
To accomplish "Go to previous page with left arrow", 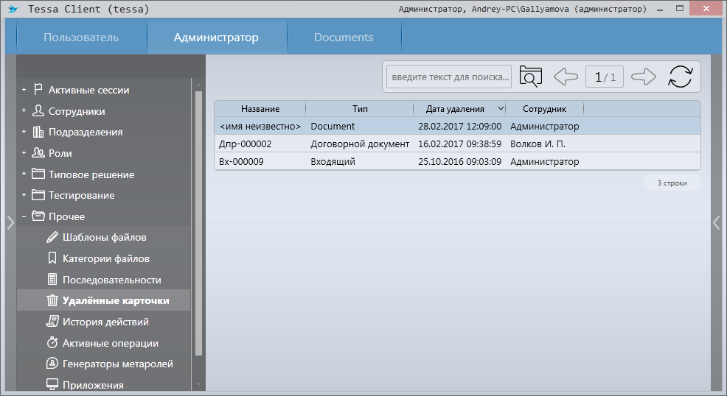I will point(565,77).
